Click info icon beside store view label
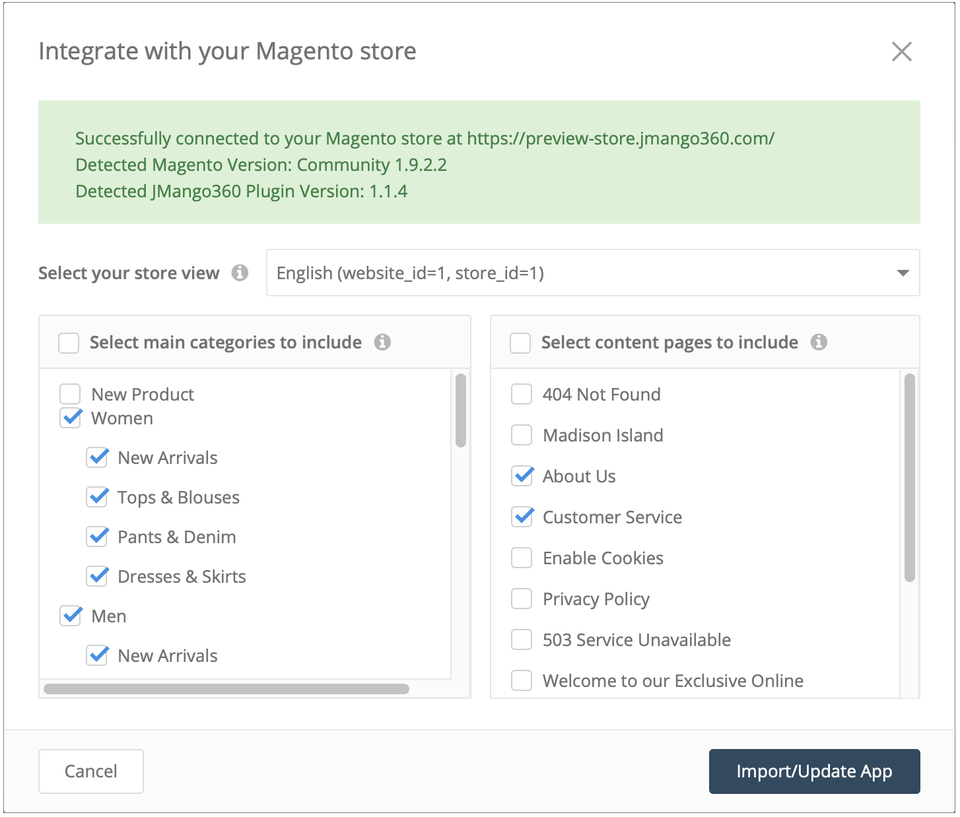This screenshot has height=817, width=960. pyautogui.click(x=240, y=273)
